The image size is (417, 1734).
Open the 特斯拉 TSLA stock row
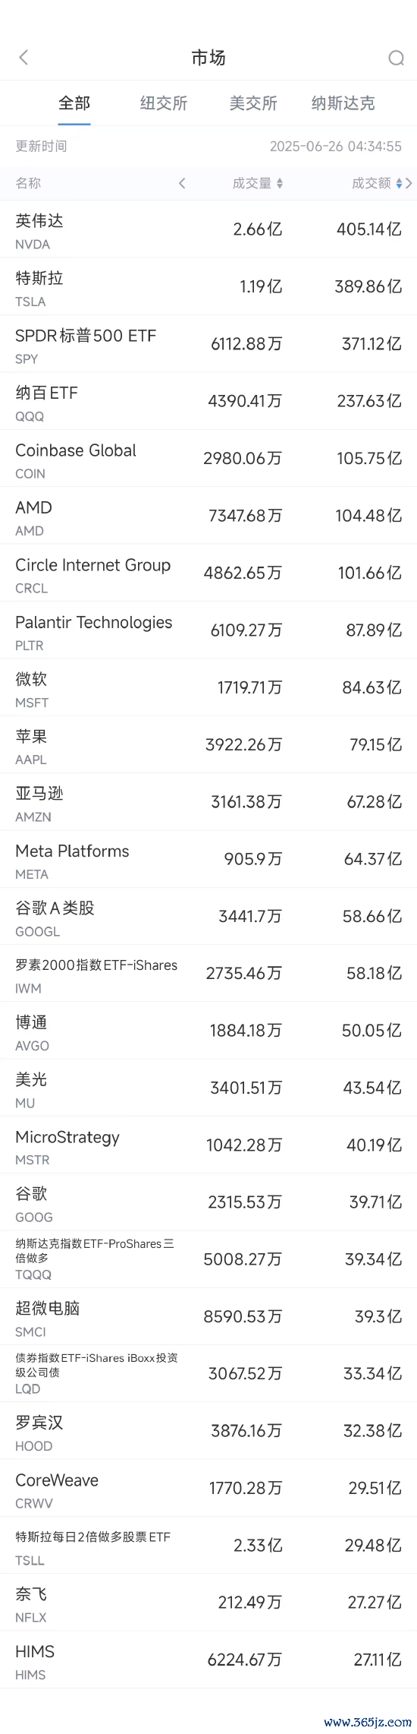208,286
